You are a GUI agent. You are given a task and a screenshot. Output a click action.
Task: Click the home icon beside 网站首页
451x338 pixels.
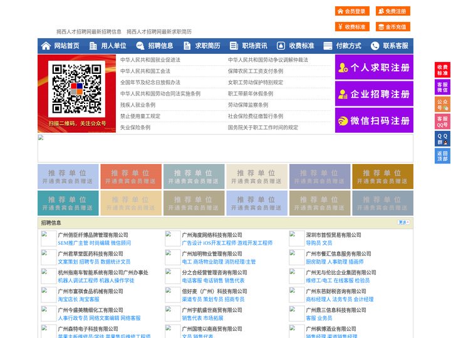(46, 46)
